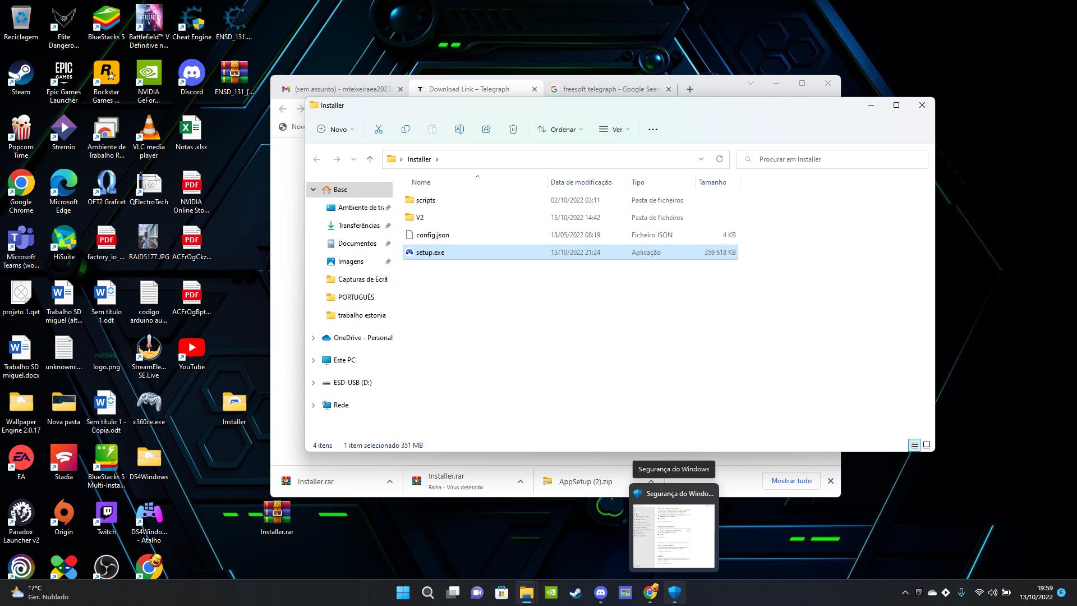Switch to details view toggle
Viewport: 1077px width, 606px height.
(x=914, y=445)
